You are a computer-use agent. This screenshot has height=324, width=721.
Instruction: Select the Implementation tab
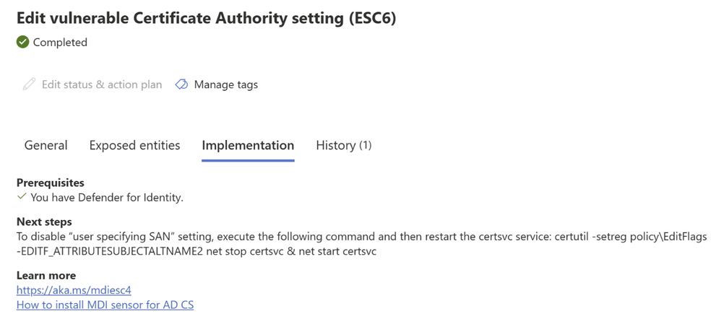tap(248, 146)
